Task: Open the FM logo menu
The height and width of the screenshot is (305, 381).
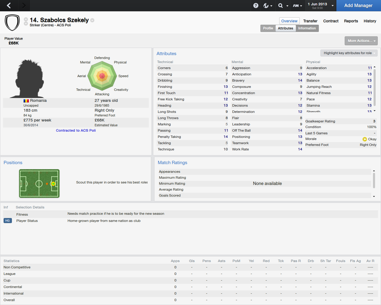Action: [x=297, y=5]
